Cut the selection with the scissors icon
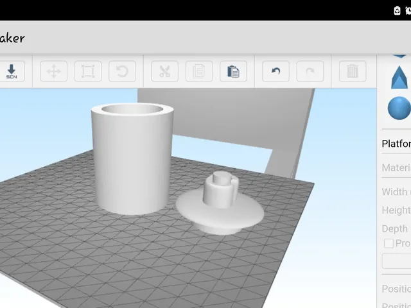Image resolution: width=411 pixels, height=308 pixels. (164, 71)
